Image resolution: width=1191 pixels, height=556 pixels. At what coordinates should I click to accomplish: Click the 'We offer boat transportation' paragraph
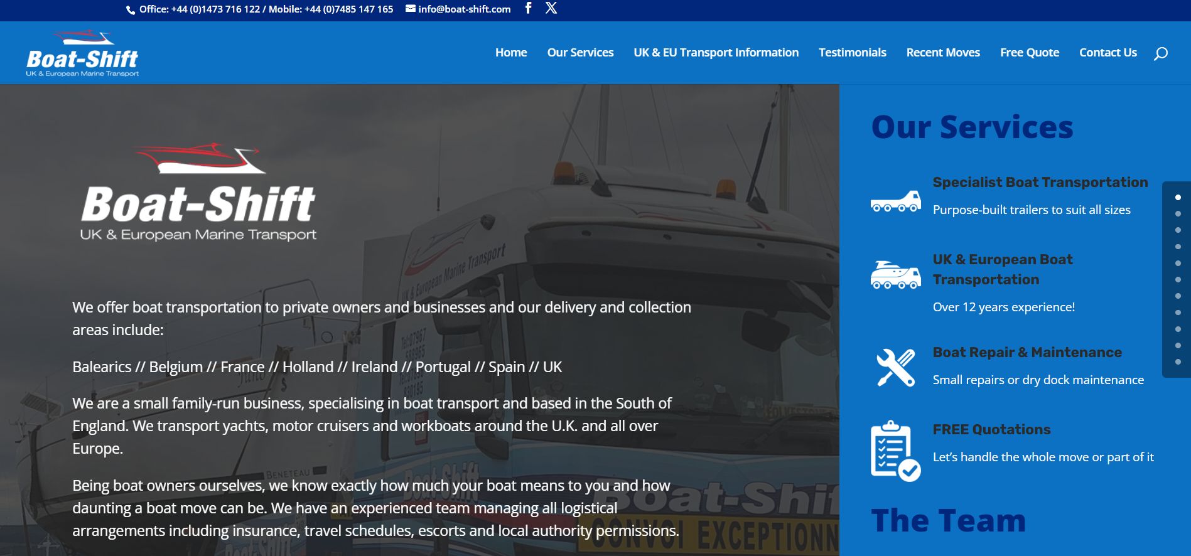[x=382, y=319]
